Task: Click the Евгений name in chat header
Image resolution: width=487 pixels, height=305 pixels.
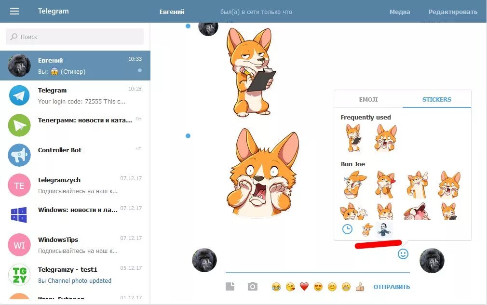Action: 172,12
